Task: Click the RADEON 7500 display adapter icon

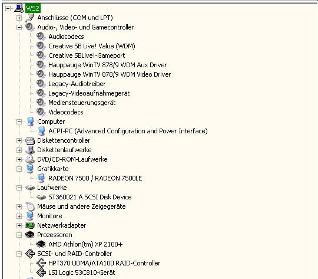Action: coord(41,178)
